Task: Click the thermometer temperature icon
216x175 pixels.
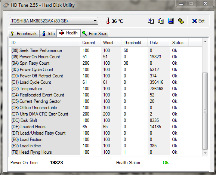Action: [108, 21]
